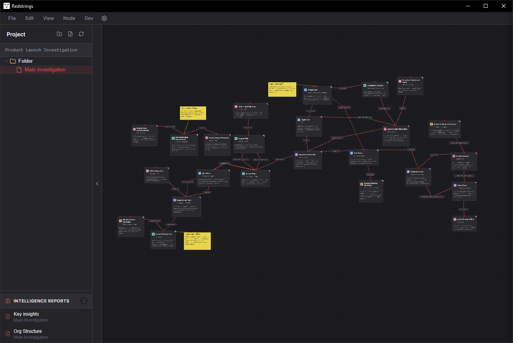
Task: Click the location icon on the RP Headquarters node
Action: click(x=147, y=171)
